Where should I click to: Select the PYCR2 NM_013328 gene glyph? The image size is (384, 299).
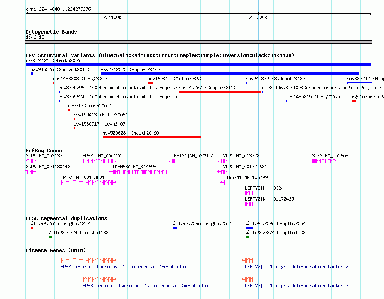[x=223, y=161]
